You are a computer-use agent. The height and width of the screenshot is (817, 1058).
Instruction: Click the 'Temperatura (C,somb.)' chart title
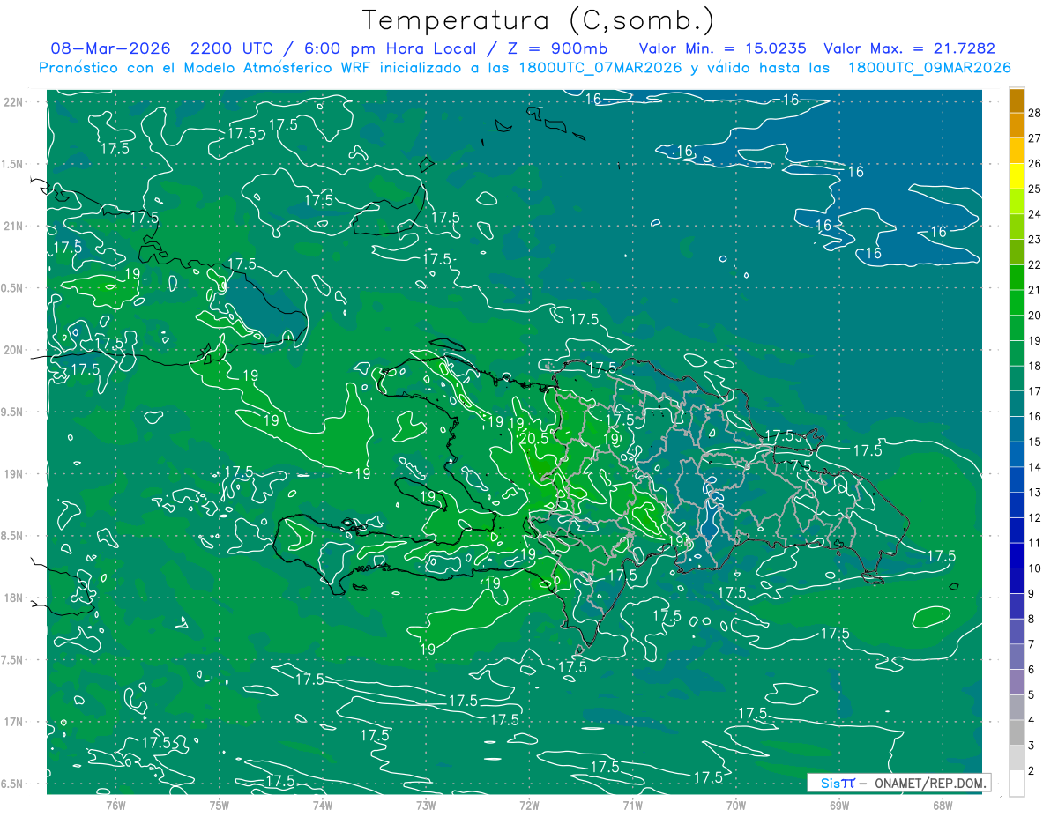539,21
